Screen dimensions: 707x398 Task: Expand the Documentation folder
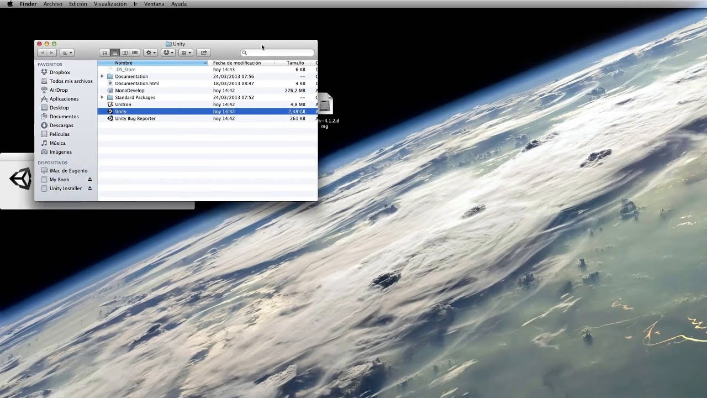click(x=102, y=76)
